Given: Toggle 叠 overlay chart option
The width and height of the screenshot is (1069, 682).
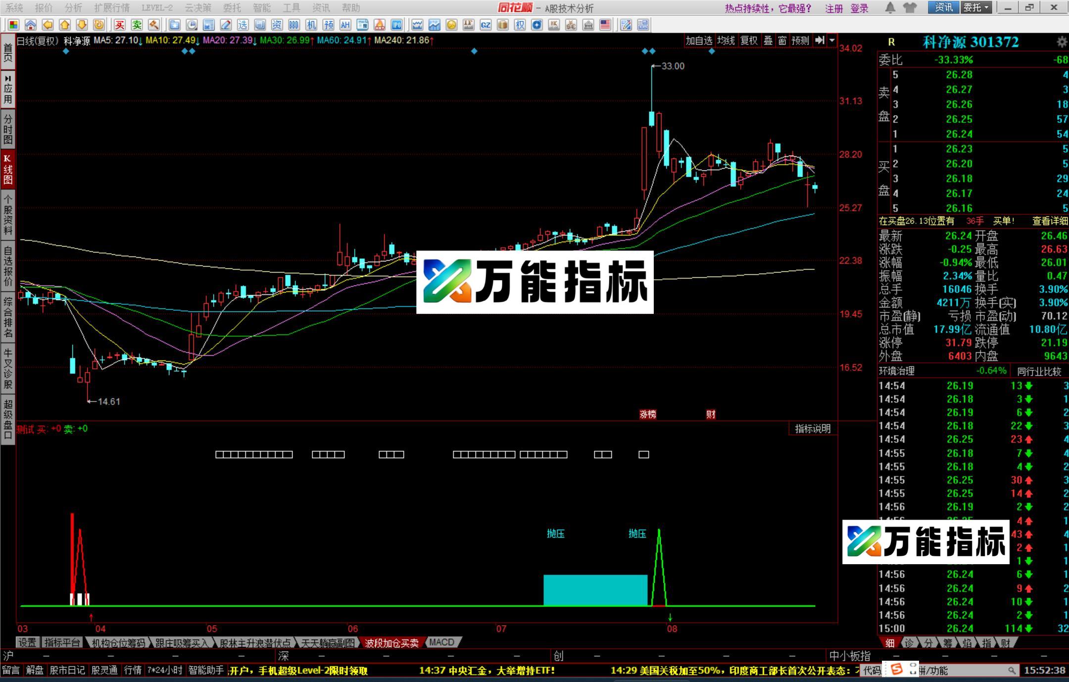Looking at the screenshot, I should point(768,41).
